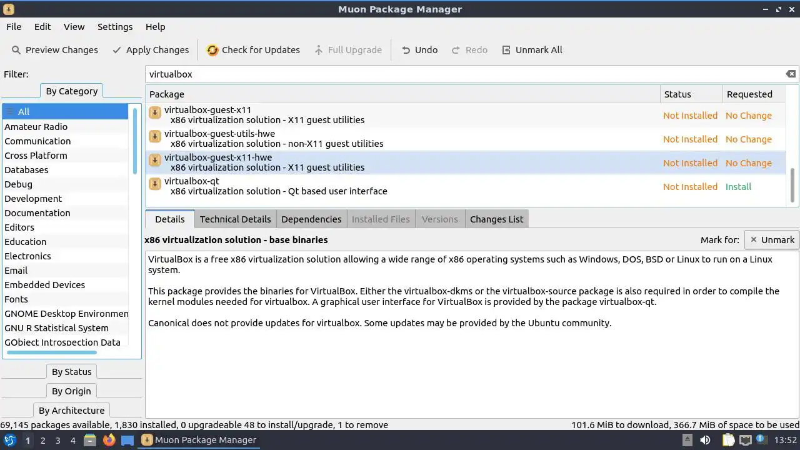Click the greyed-out Full Upgrade button

coord(348,50)
